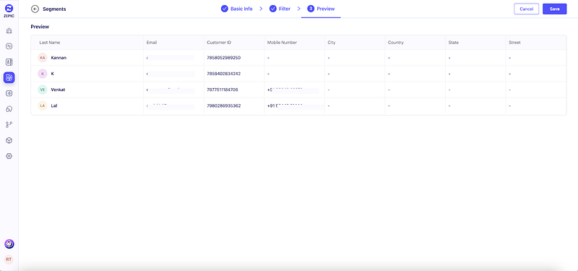Click the Last Name column header
The image size is (578, 271).
point(50,43)
